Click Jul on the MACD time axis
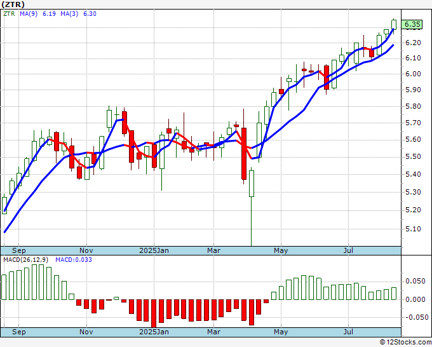This screenshot has height=347, width=432. coord(348,332)
